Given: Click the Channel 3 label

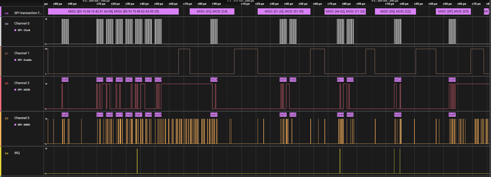Looking at the screenshot, I should [22, 118].
